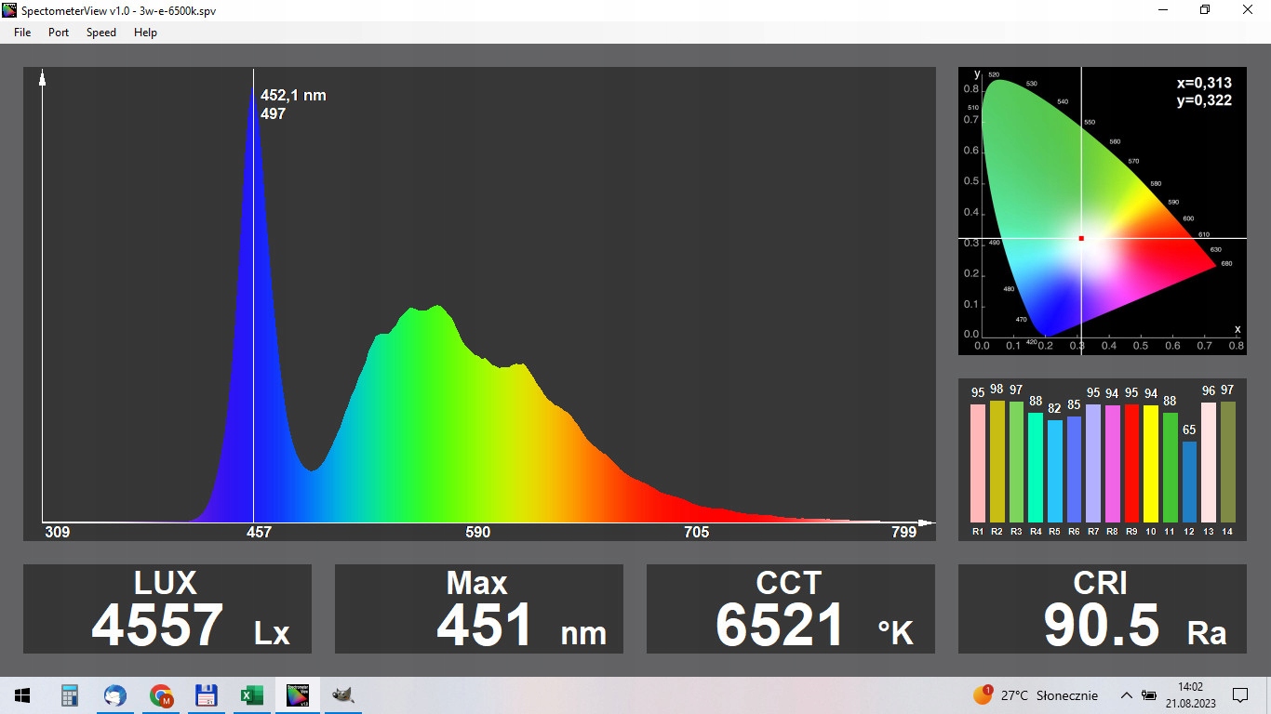Viewport: 1271px width, 714px height.
Task: Click the 309 axis wavelength label
Action: click(x=58, y=532)
